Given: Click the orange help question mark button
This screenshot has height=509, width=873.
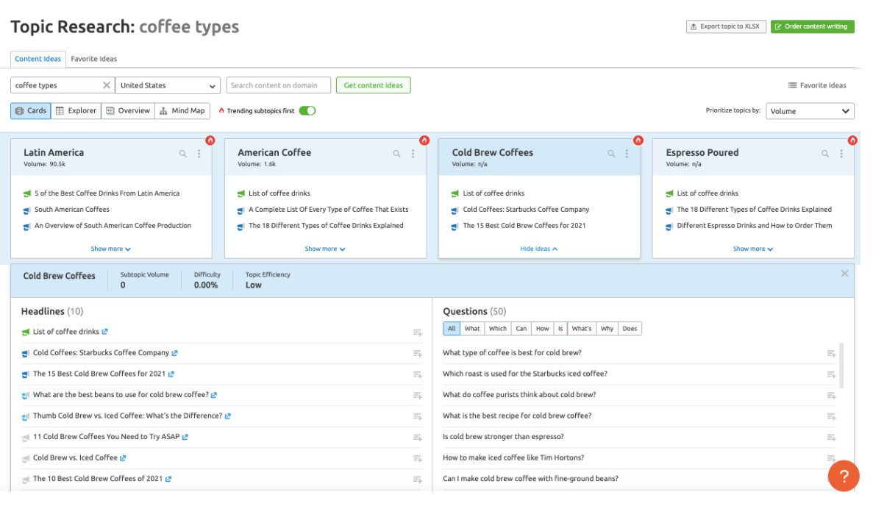Looking at the screenshot, I should click(x=843, y=475).
